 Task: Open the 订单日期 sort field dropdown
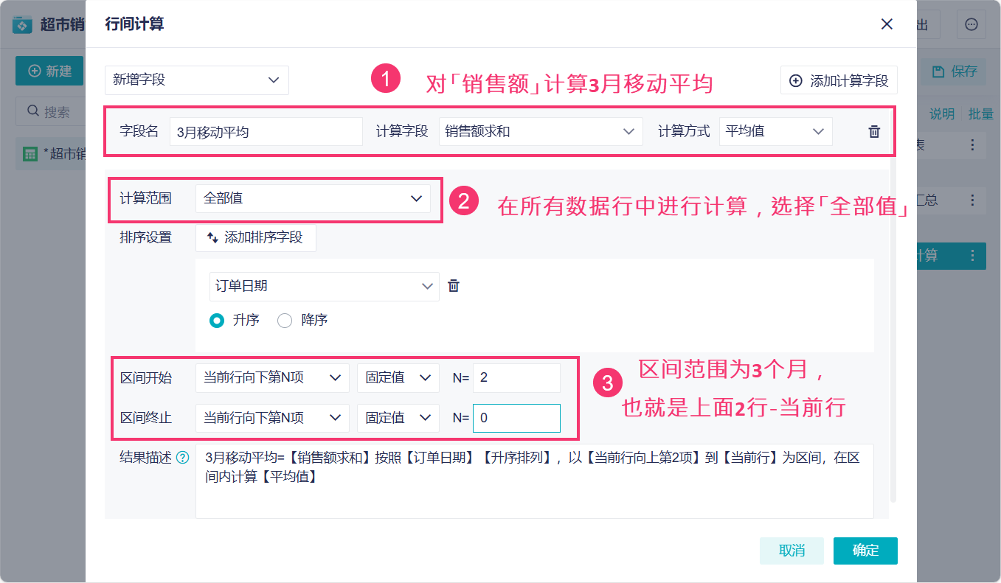click(324, 286)
